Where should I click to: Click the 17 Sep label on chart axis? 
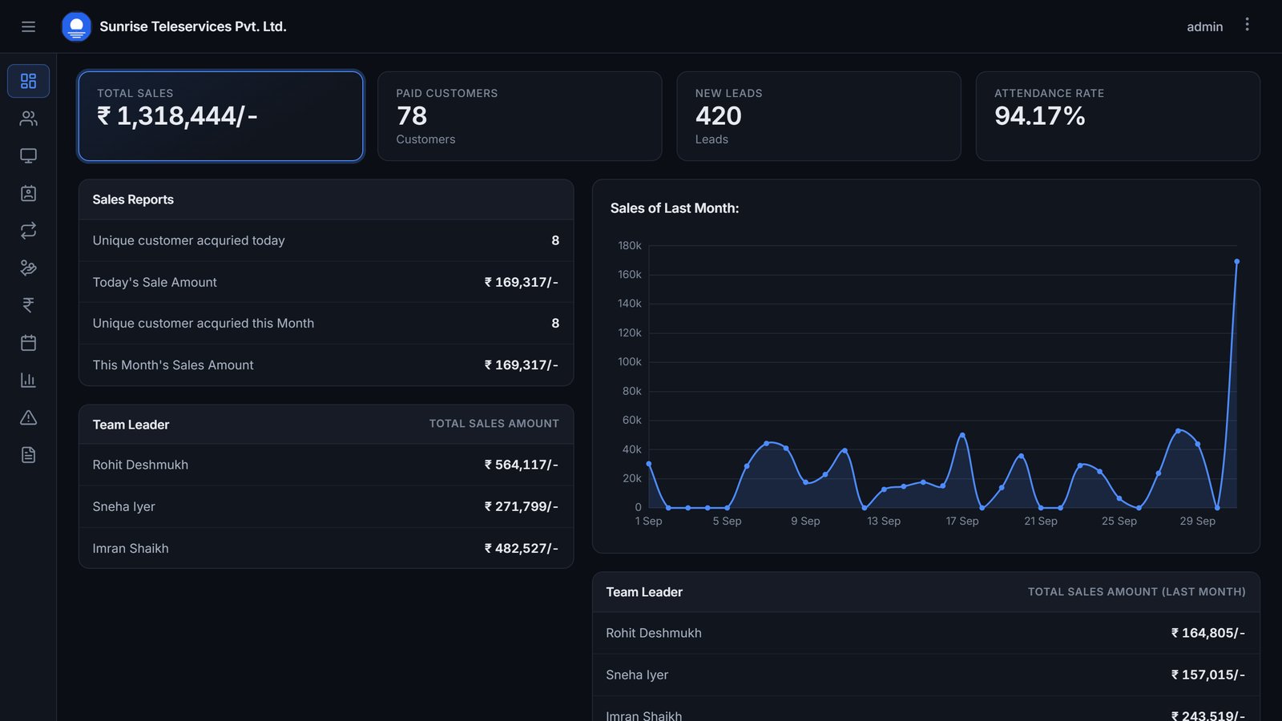pos(962,521)
